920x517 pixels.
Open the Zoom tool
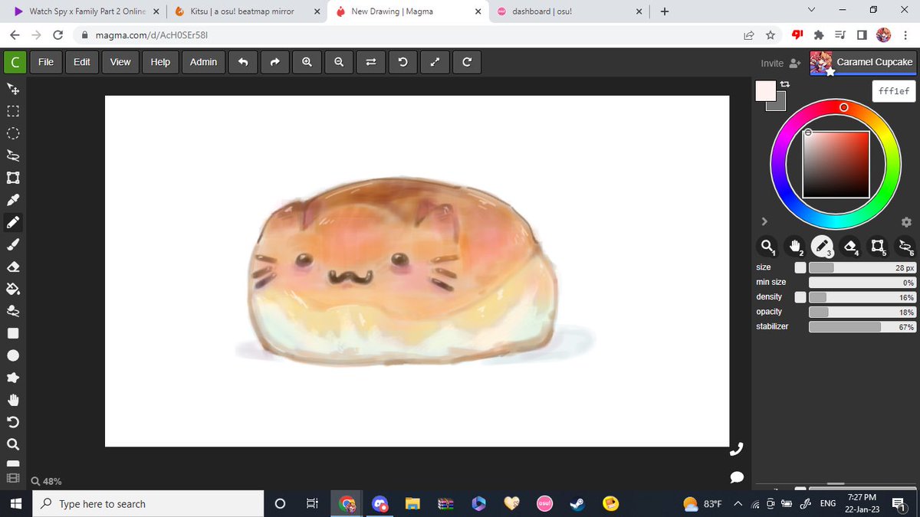(x=13, y=444)
